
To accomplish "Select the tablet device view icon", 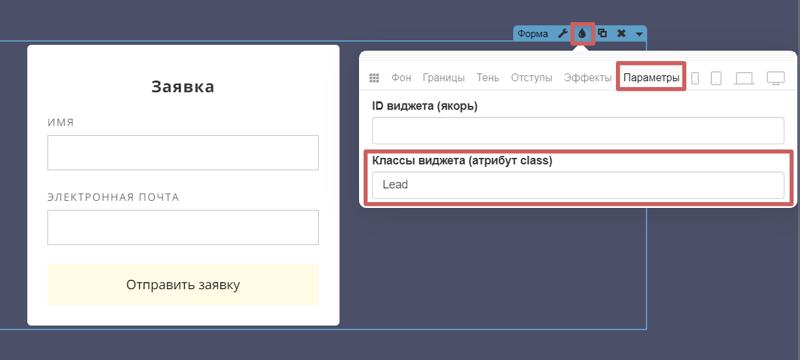I will pyautogui.click(x=716, y=79).
